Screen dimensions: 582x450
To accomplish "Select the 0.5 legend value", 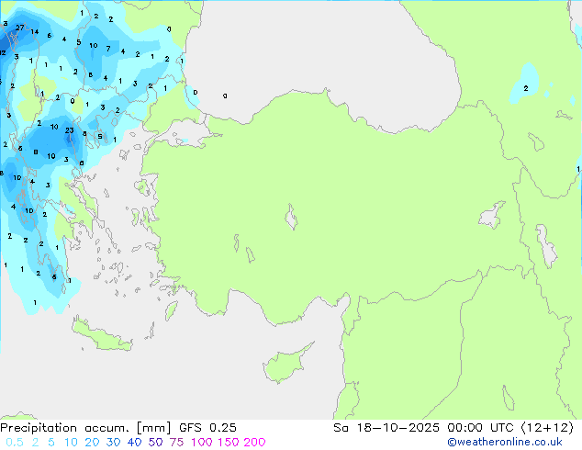I will click(x=15, y=443).
